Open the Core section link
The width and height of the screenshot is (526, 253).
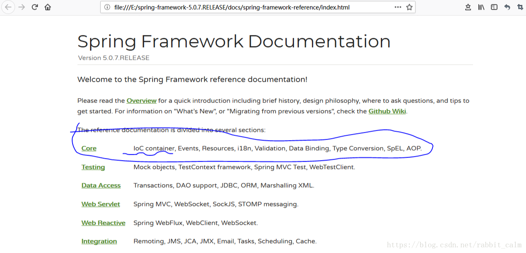click(x=89, y=148)
